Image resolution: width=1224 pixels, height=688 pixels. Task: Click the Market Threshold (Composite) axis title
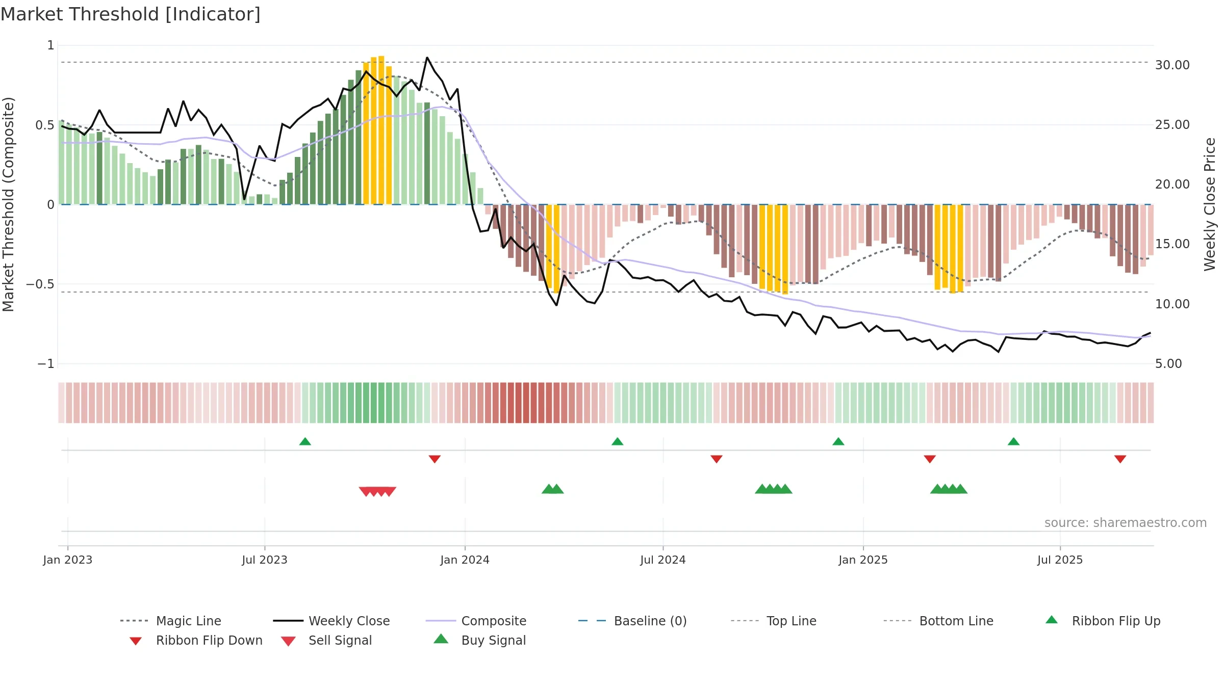click(8, 204)
